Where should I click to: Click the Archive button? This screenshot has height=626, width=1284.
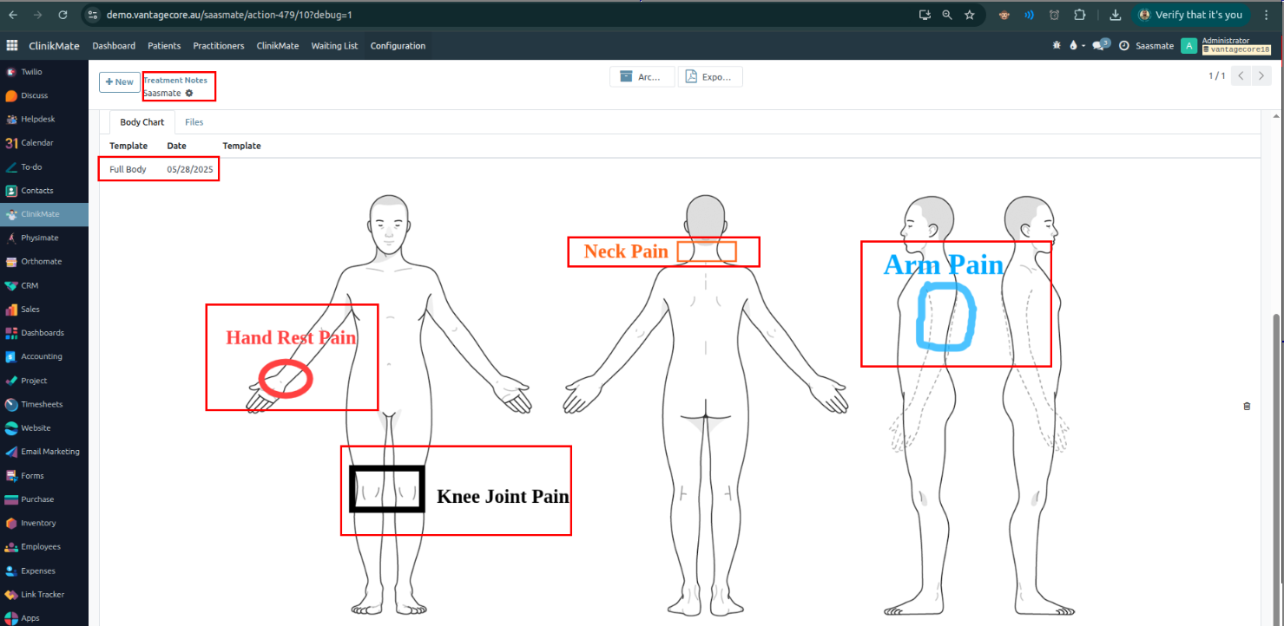[642, 77]
